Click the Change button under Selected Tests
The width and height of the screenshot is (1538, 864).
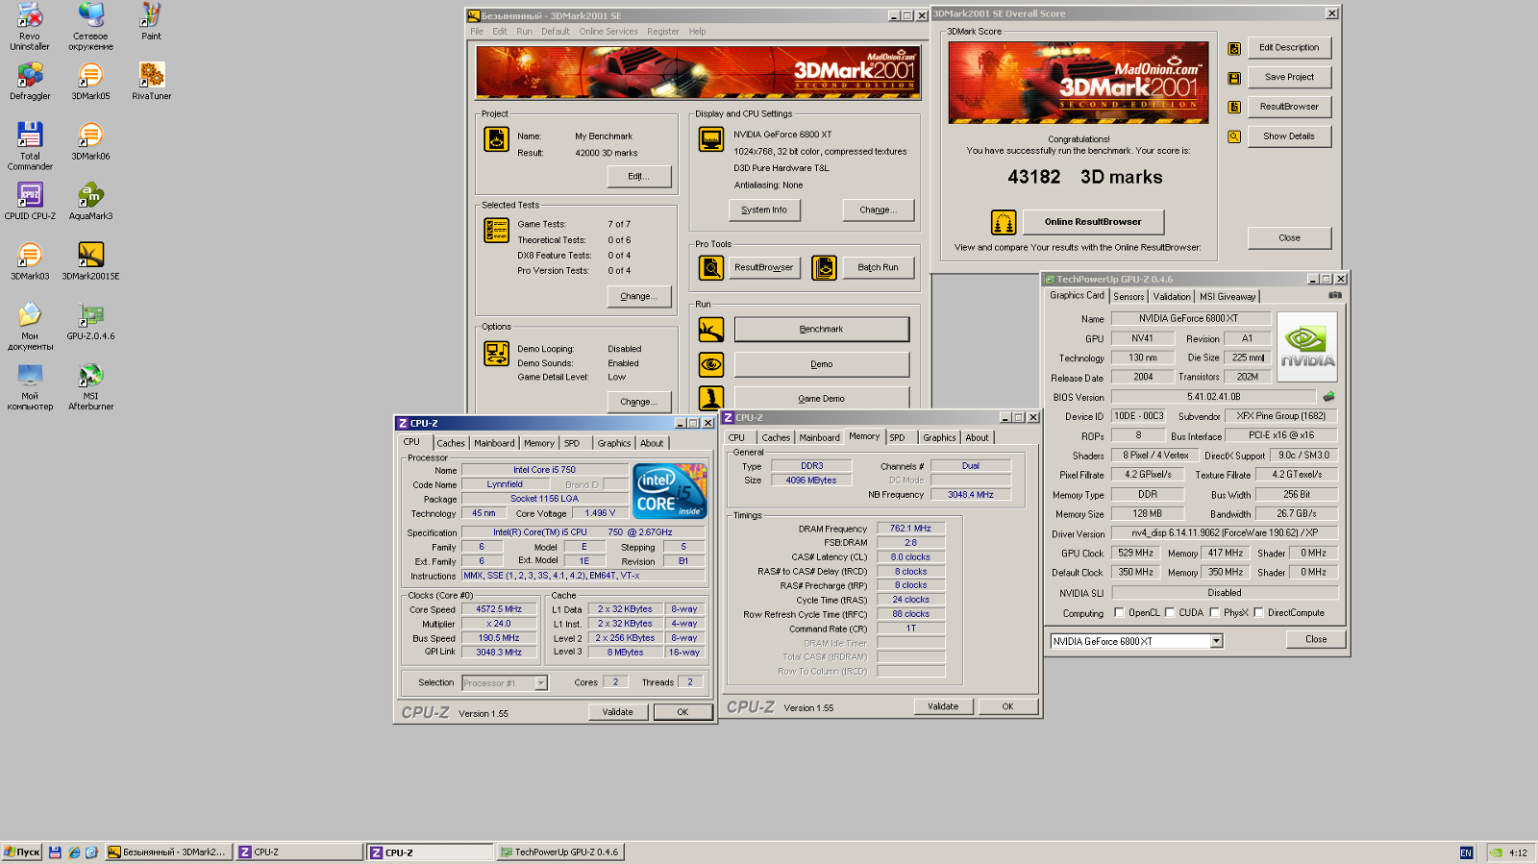coord(638,296)
